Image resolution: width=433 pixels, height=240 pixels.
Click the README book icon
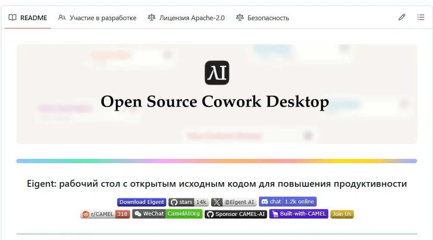(x=12, y=18)
